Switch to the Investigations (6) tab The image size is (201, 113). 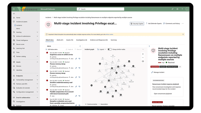tap(81, 40)
